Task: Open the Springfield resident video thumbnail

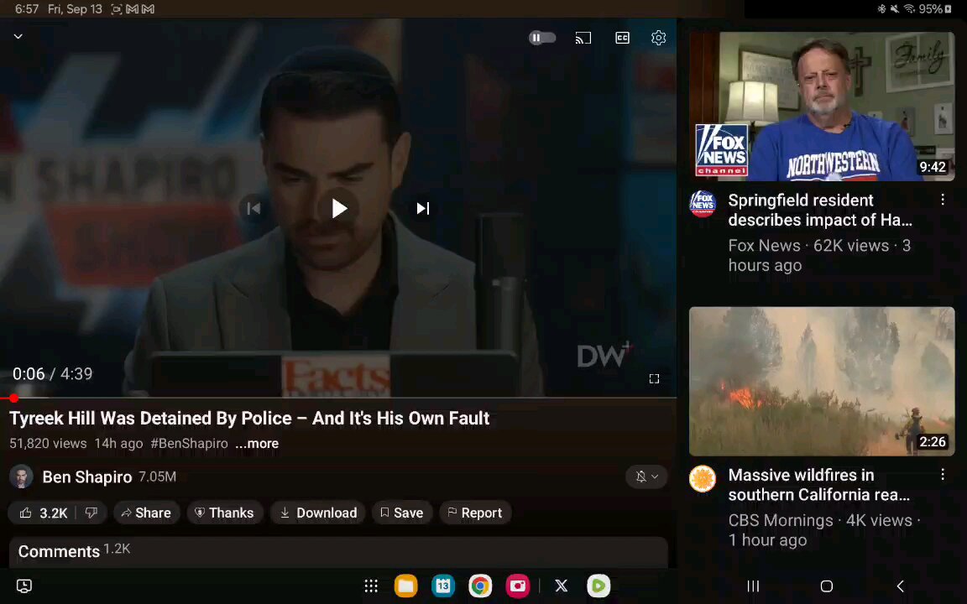Action: [822, 106]
